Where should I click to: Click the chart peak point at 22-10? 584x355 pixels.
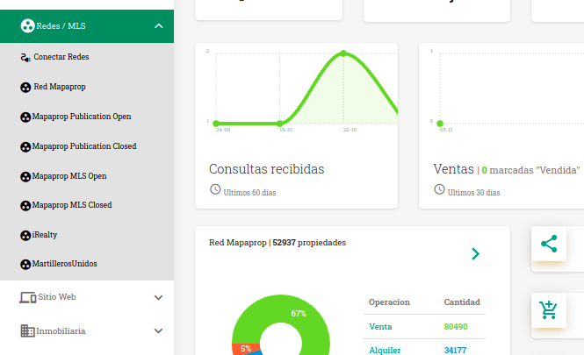click(x=343, y=53)
